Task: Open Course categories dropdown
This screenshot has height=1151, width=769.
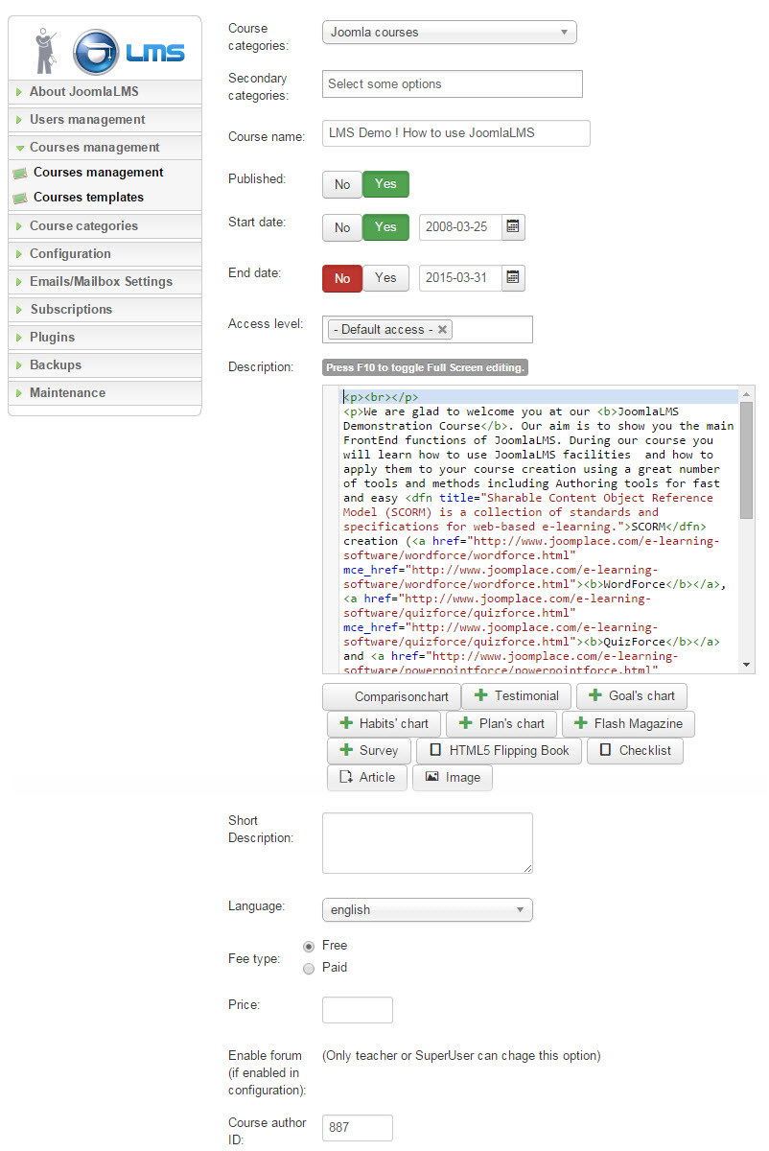Action: (450, 33)
